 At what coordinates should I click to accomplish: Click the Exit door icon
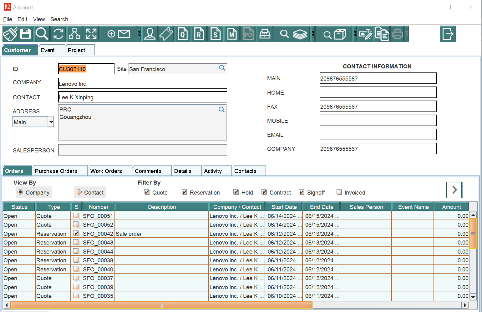click(447, 34)
